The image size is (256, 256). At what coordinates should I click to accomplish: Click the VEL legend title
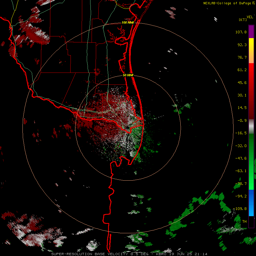250,17
